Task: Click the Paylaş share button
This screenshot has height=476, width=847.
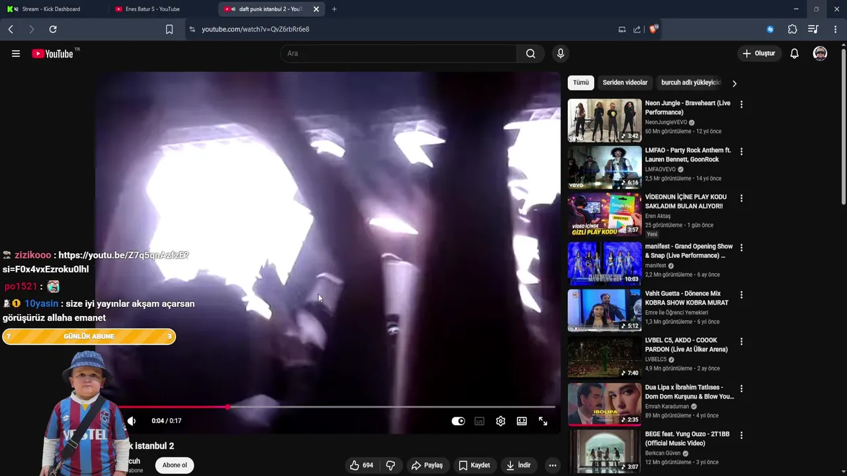Action: point(427,465)
